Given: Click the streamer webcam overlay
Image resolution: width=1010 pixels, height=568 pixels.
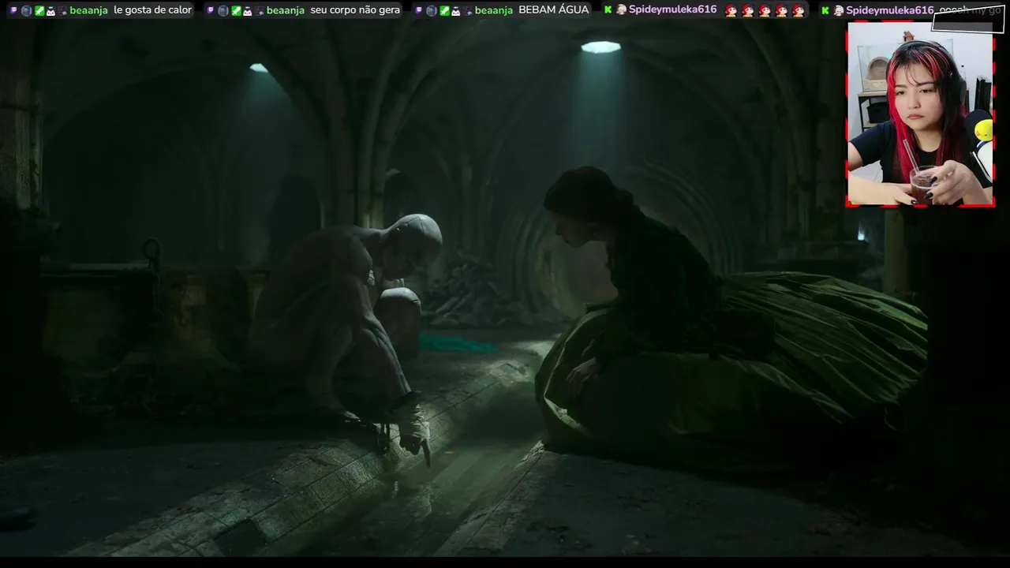Looking at the screenshot, I should 920,114.
